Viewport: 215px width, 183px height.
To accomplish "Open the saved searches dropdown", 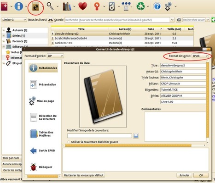I will click(x=208, y=20).
